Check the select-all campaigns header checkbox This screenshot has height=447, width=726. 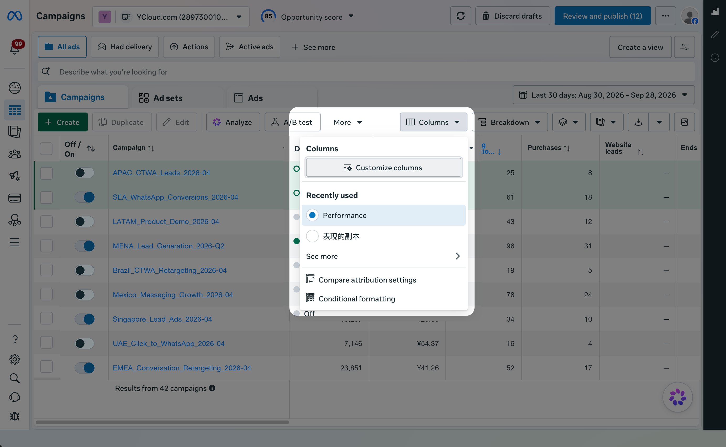pyautogui.click(x=46, y=148)
